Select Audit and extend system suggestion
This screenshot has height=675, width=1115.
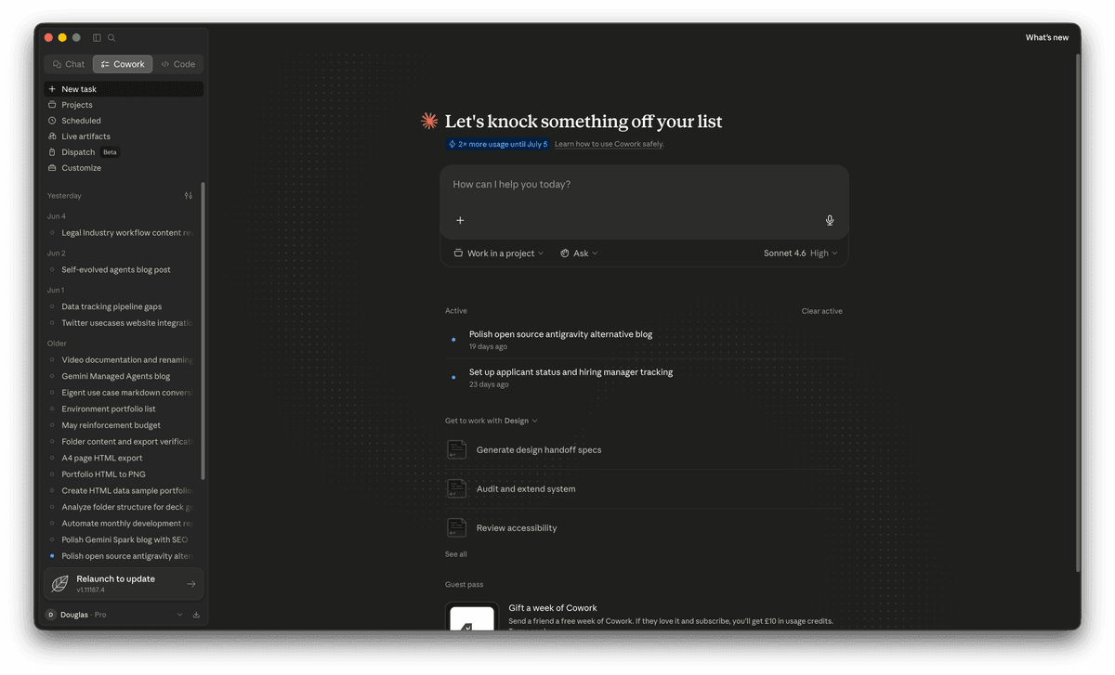[x=644, y=488]
